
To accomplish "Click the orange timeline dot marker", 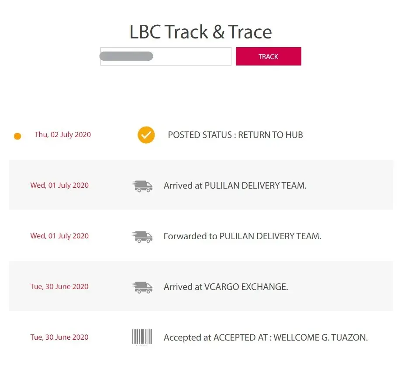I will click(17, 136).
